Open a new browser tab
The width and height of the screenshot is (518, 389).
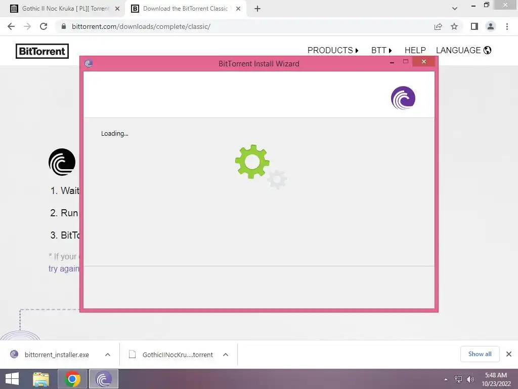[x=257, y=9]
